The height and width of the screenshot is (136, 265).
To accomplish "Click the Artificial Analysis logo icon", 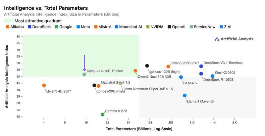I will pyautogui.click(x=217, y=39).
